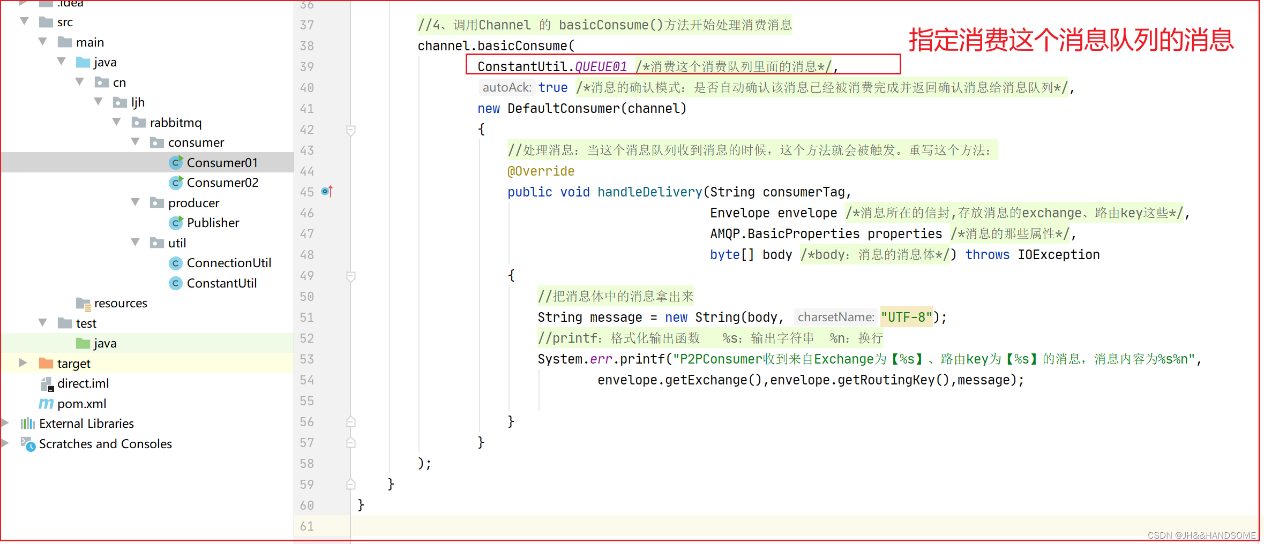1264x544 pixels.
Task: Open ConstantUtil in the project tree
Action: click(x=221, y=283)
